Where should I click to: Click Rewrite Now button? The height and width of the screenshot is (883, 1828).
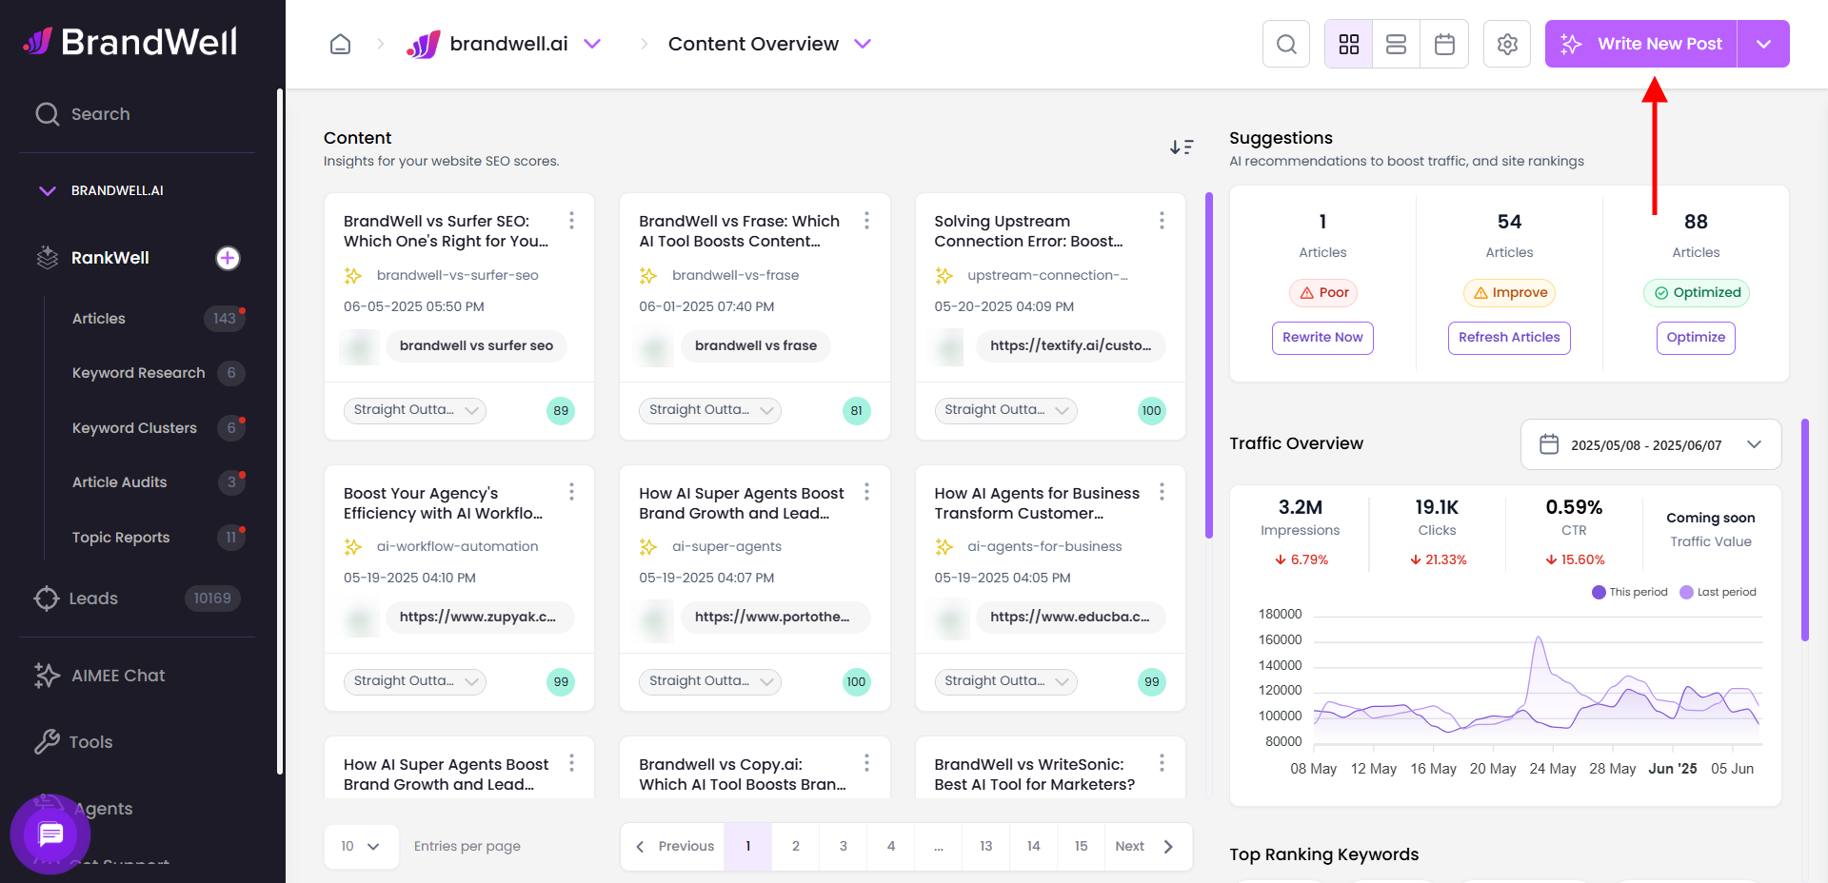(x=1322, y=338)
